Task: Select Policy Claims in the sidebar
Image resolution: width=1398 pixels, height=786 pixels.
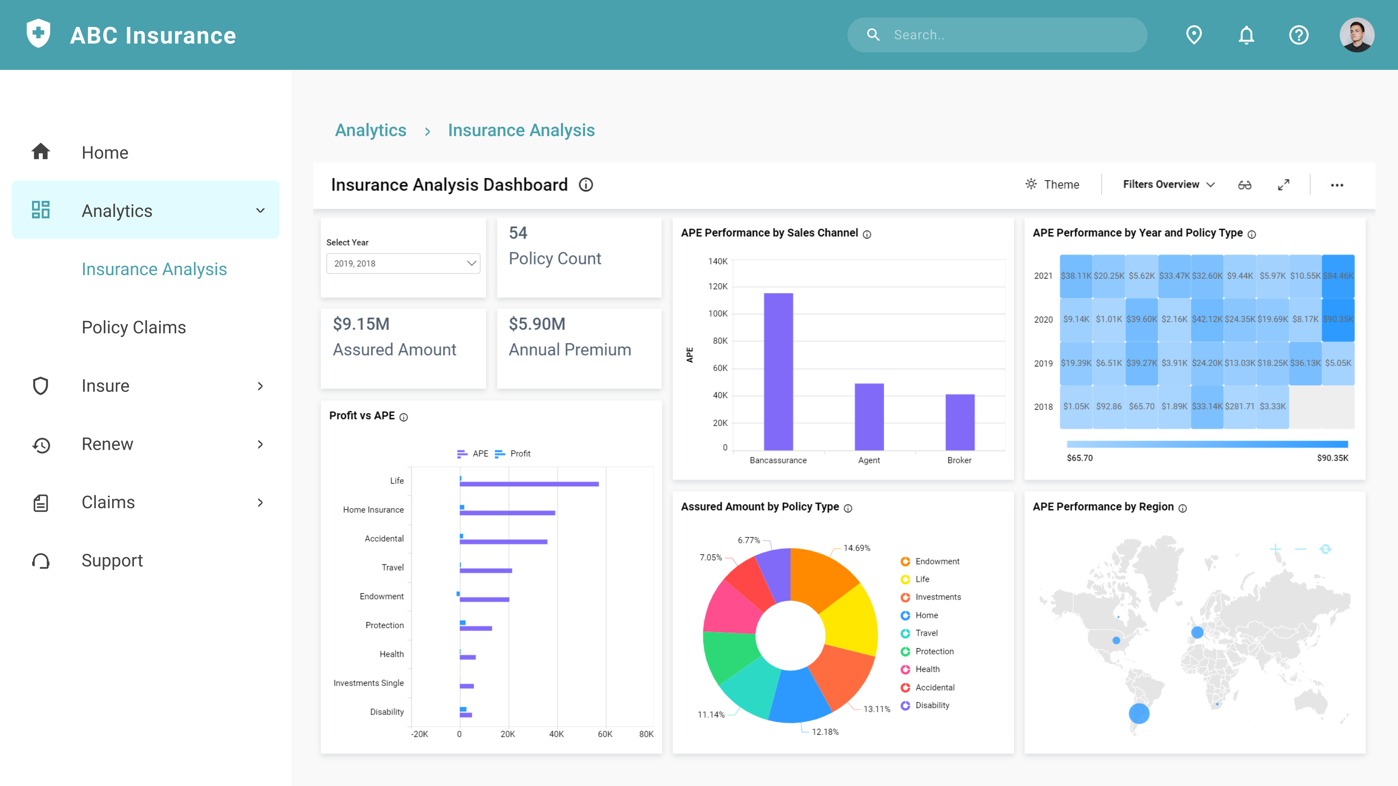Action: [134, 327]
